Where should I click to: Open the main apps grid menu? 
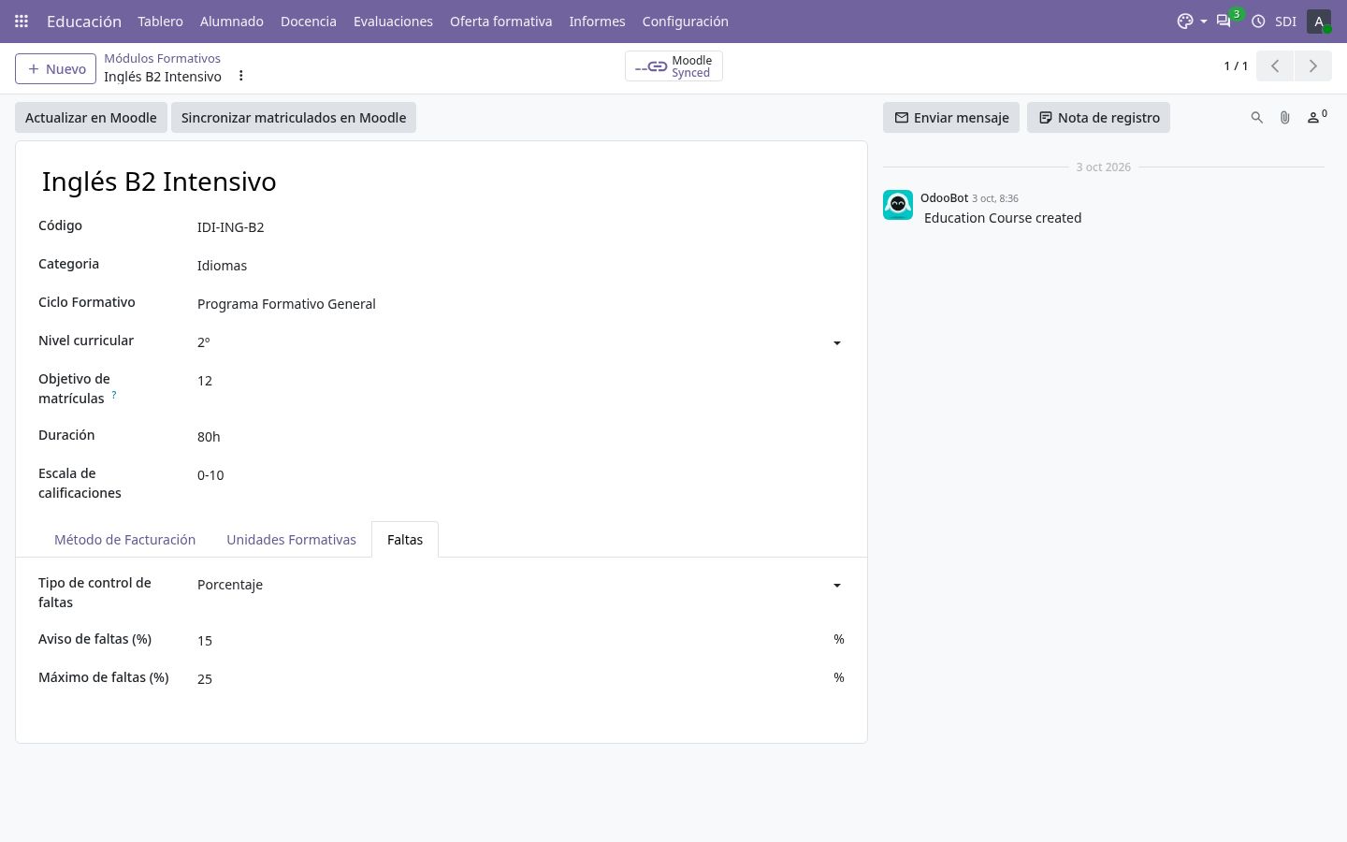coord(22,21)
